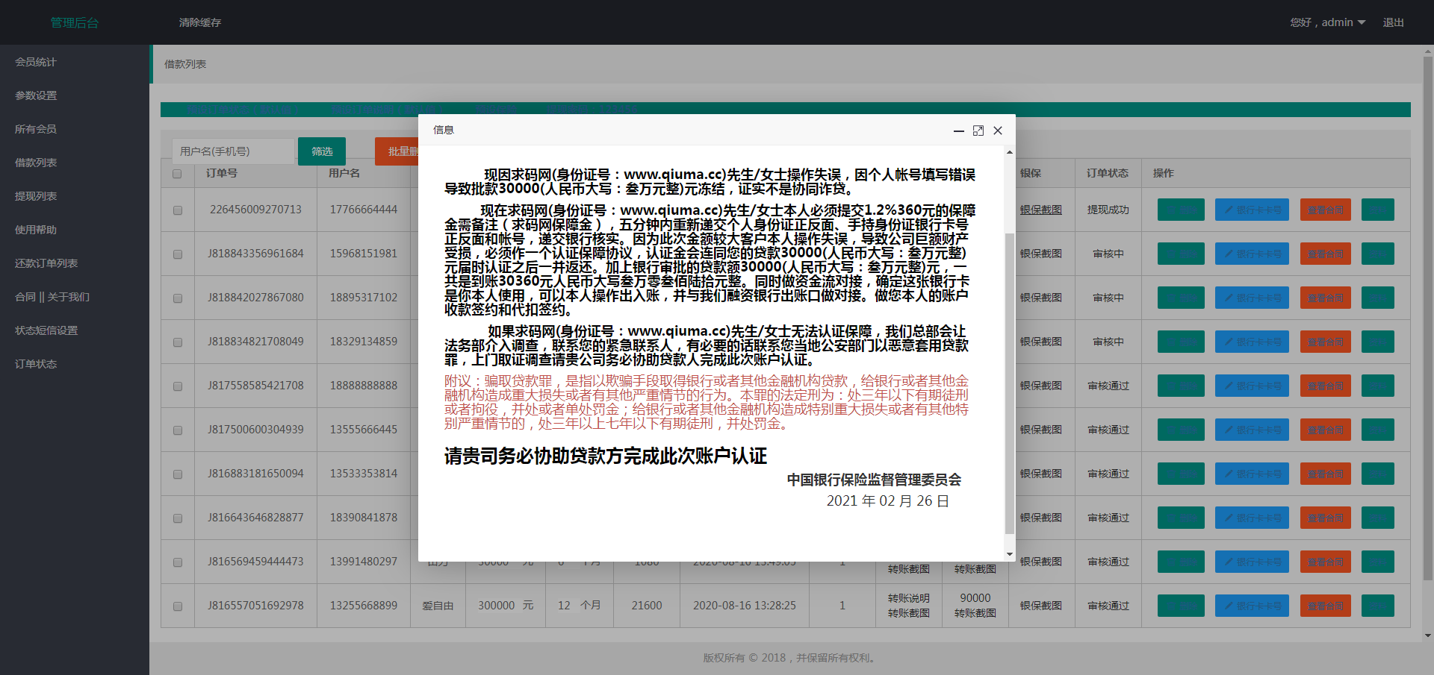Click the dialog scrollbar down arrow
1434x675 pixels.
pos(1010,554)
